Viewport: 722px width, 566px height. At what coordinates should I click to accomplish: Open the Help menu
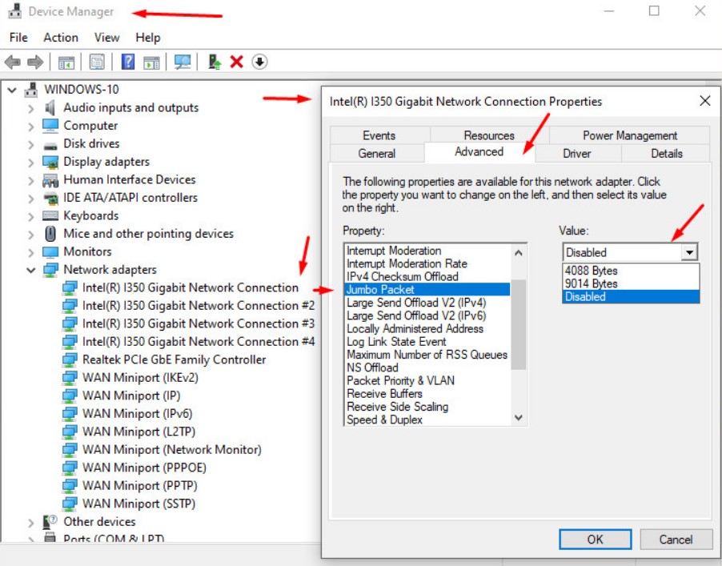(x=148, y=38)
